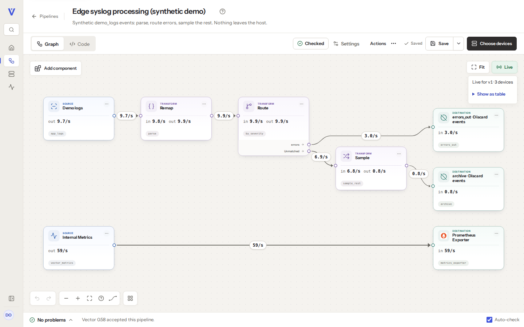The image size is (524, 327).
Task: Click fit-view icon in bottom canvas toolbar
Action: tap(90, 298)
